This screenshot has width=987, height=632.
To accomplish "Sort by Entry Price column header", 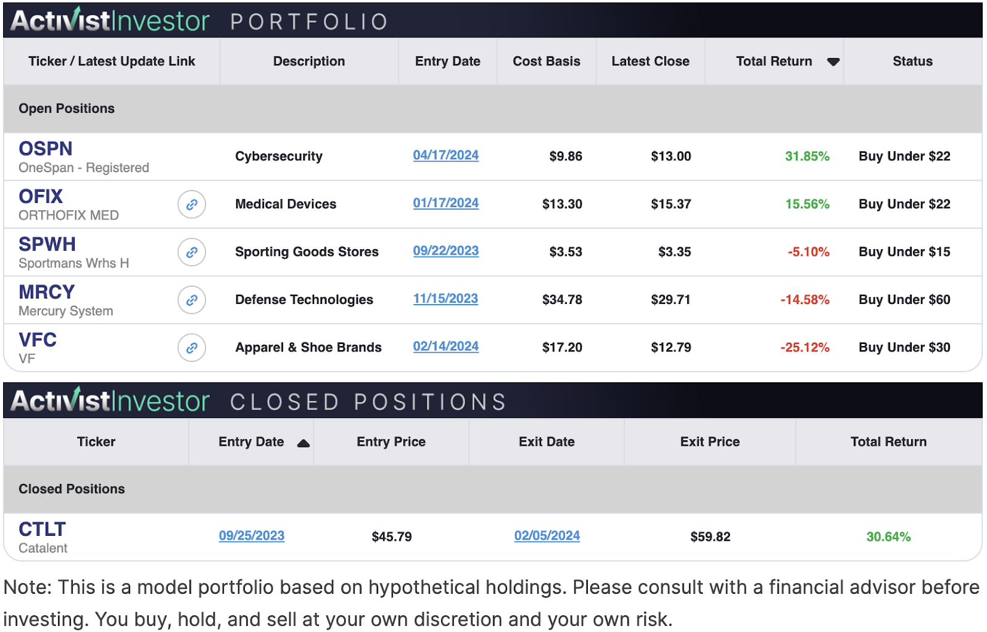I will 391,441.
